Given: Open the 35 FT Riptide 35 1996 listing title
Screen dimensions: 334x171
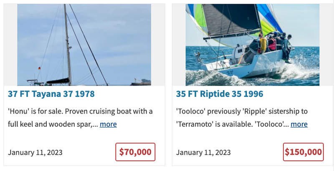Looking at the screenshot, I should click(x=220, y=94).
